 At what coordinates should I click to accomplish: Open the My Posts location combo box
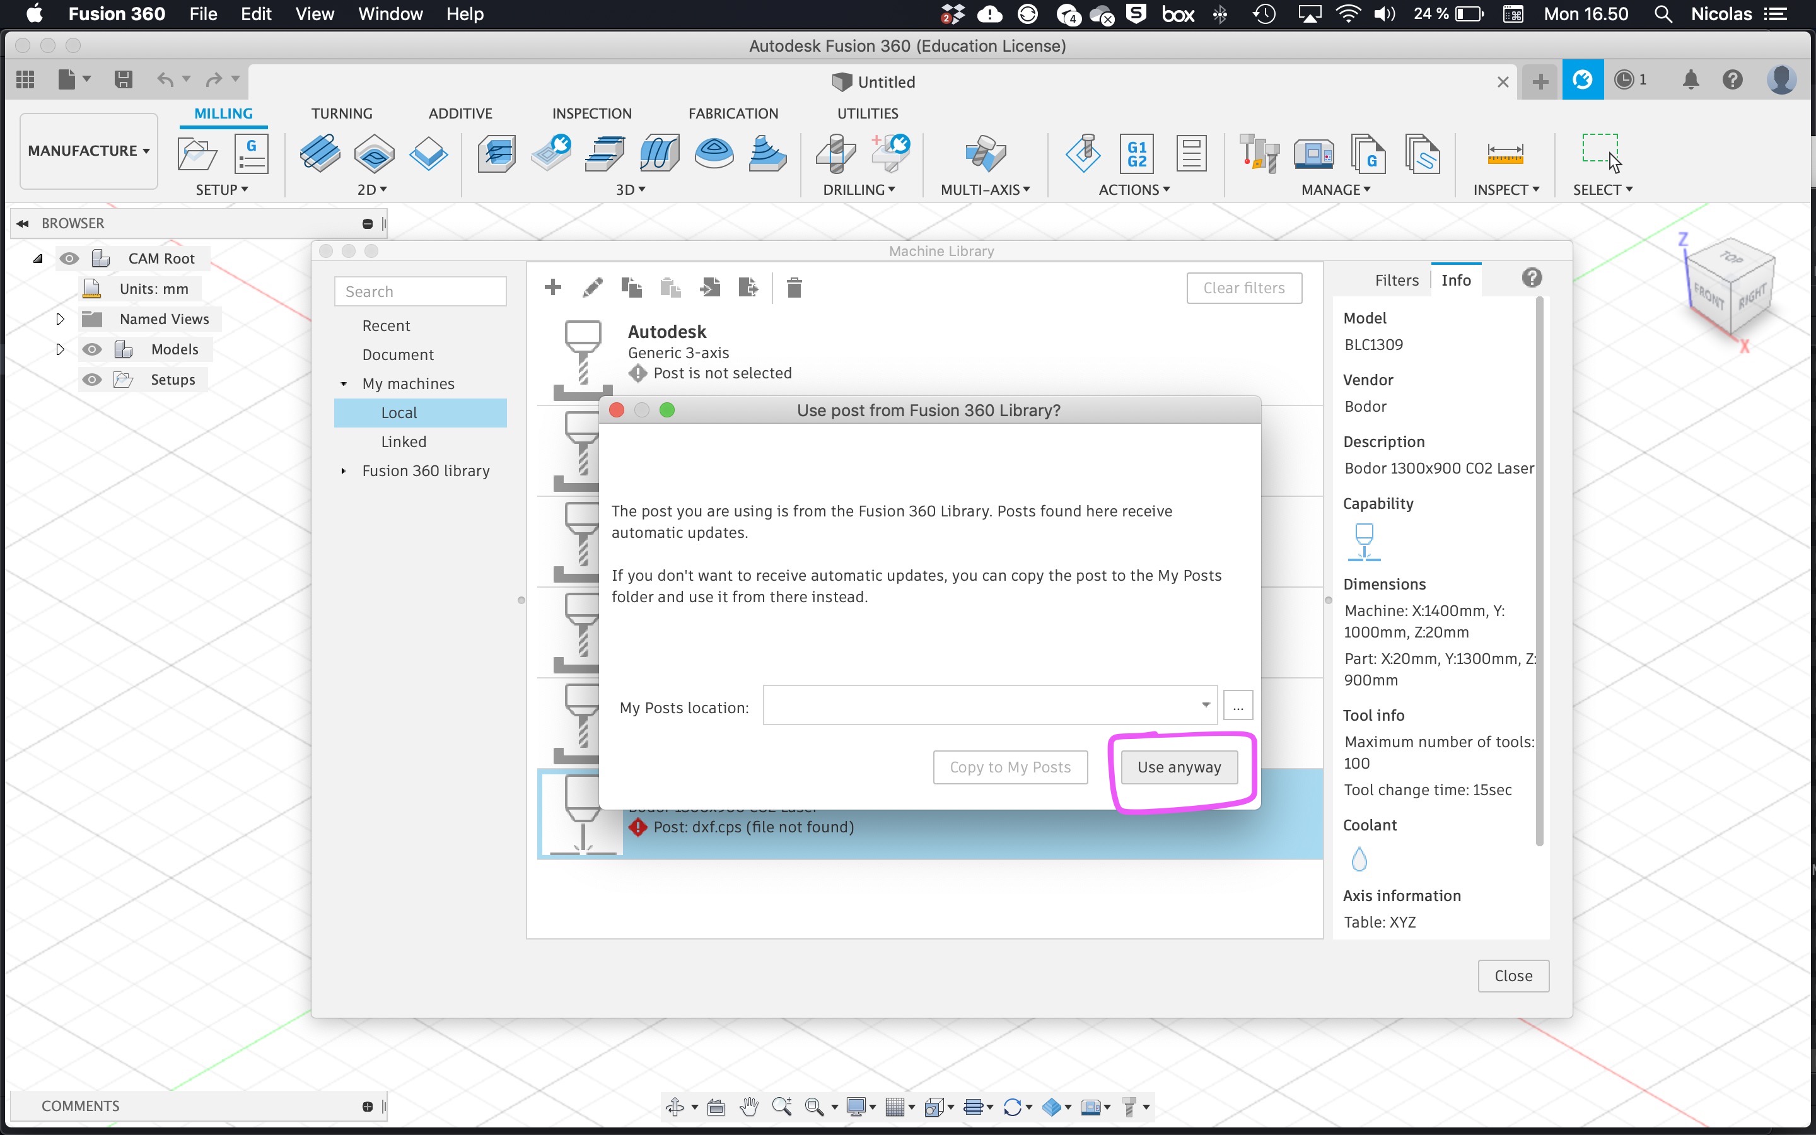[x=990, y=705]
